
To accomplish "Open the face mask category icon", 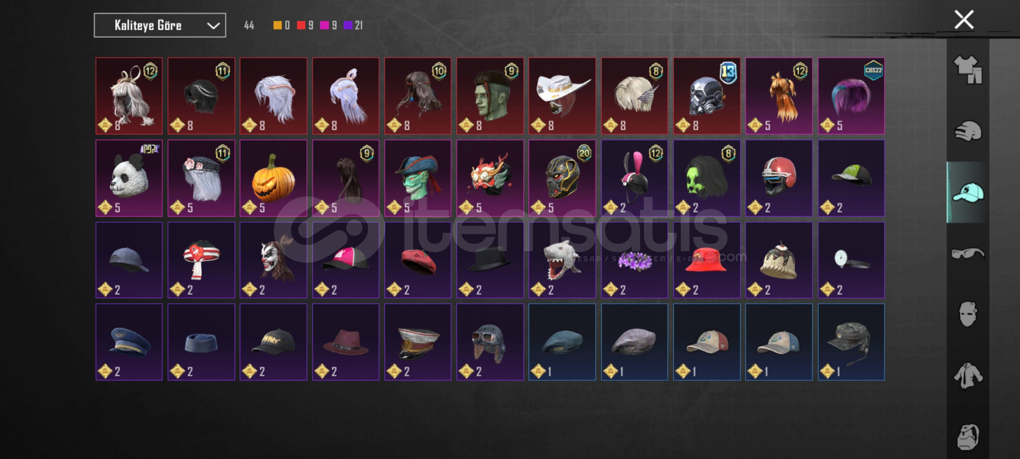I will coord(968,314).
